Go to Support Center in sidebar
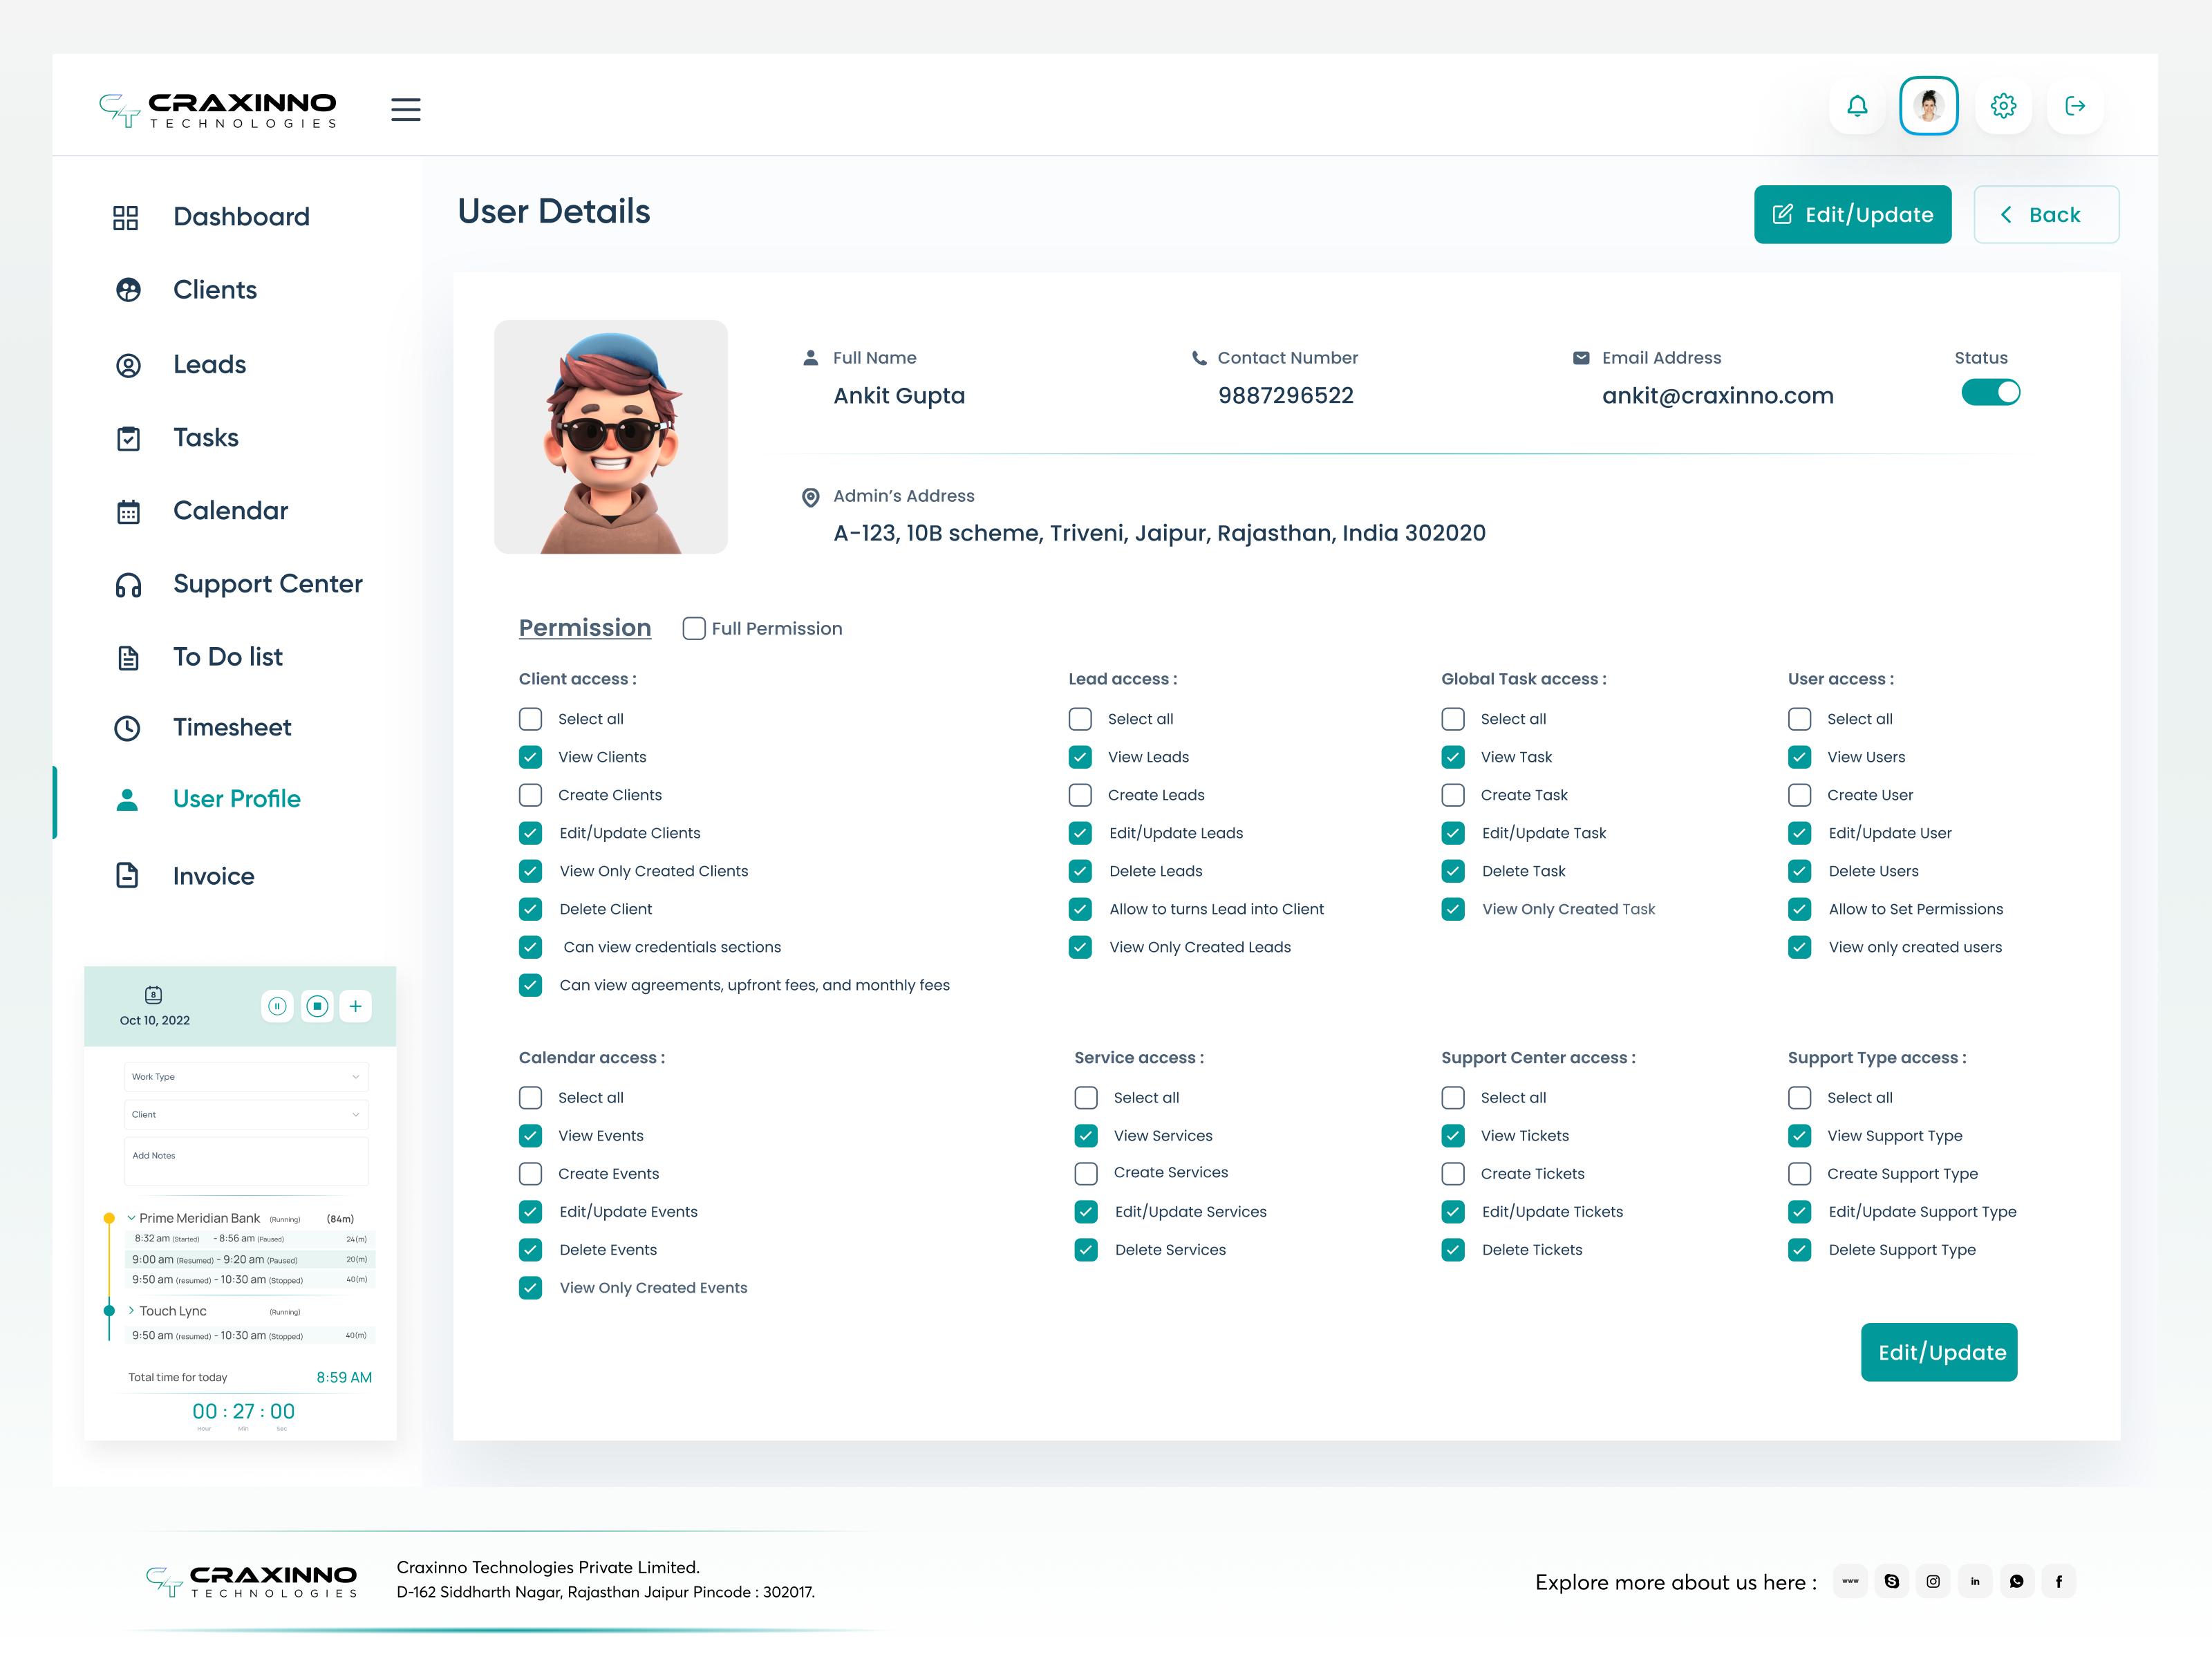 click(x=267, y=584)
